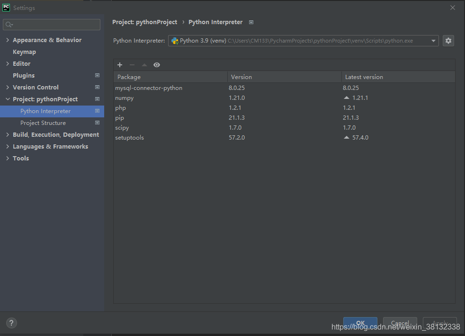Click scipy version 1.7.0 cell

[x=235, y=128]
